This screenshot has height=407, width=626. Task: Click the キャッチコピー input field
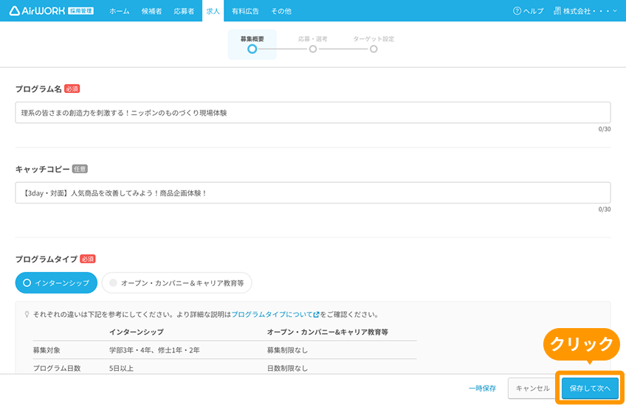coord(312,193)
